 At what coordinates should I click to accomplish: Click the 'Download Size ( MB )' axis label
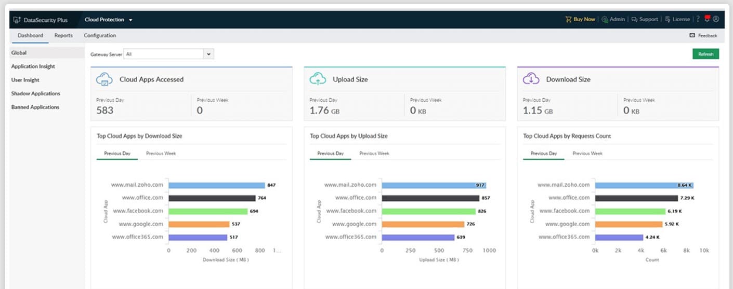coord(226,259)
